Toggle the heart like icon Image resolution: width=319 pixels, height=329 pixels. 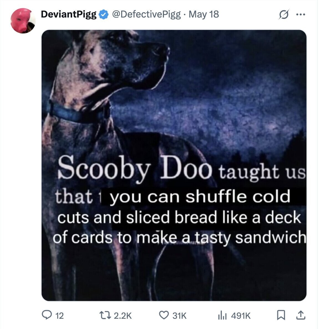click(164, 315)
